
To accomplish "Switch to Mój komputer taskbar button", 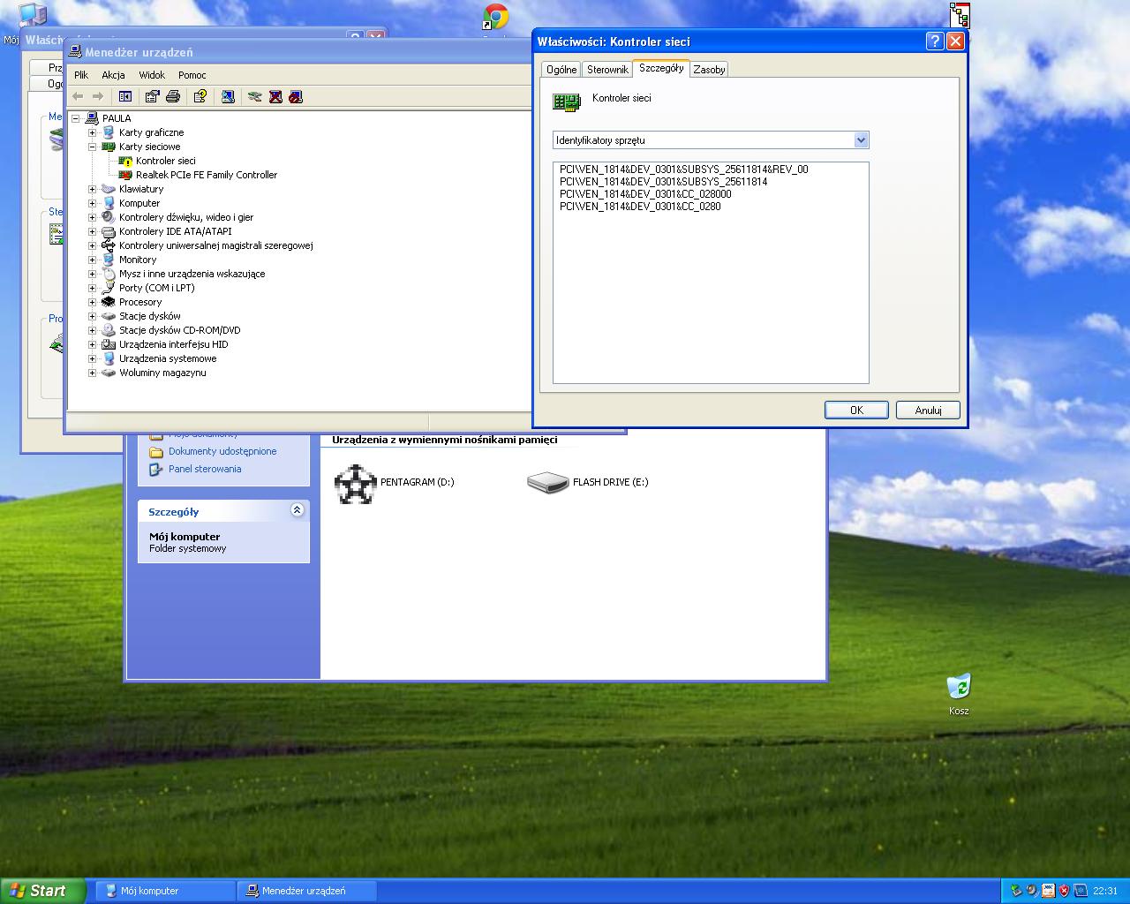I will pyautogui.click(x=165, y=891).
